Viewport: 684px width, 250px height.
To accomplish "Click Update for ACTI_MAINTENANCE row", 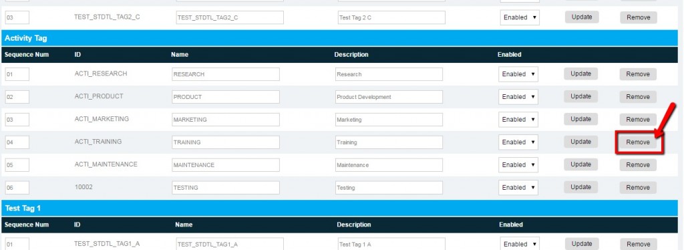I will click(x=580, y=164).
